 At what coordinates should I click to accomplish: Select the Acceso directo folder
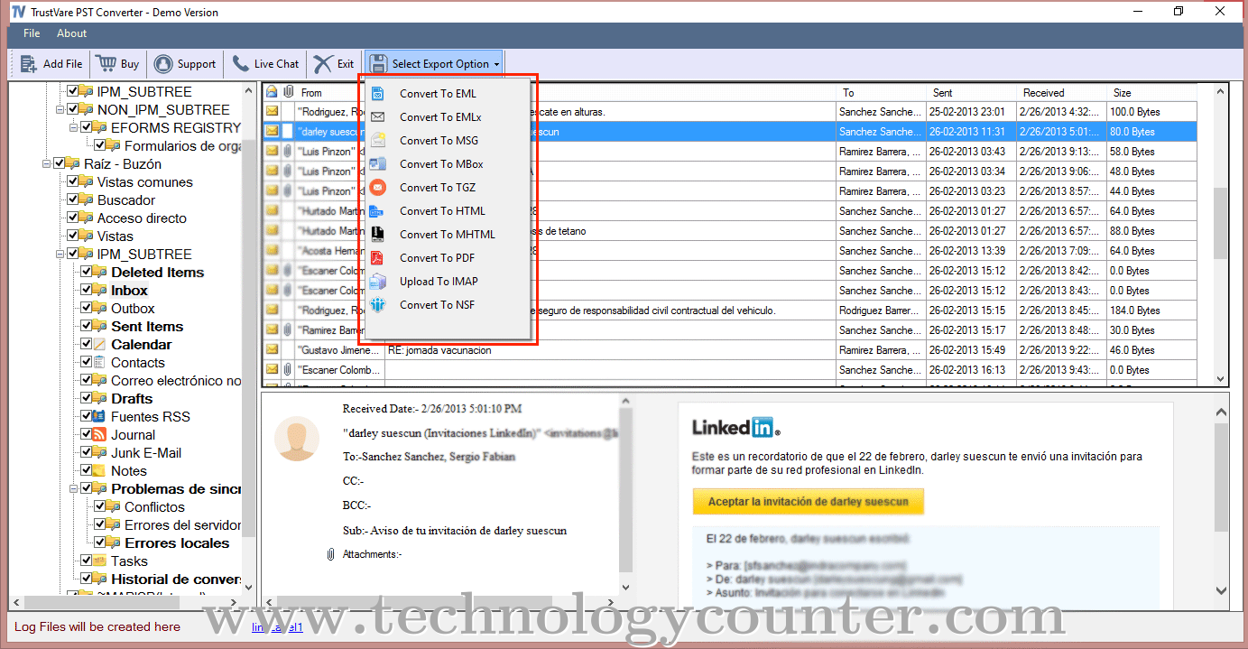coord(142,218)
